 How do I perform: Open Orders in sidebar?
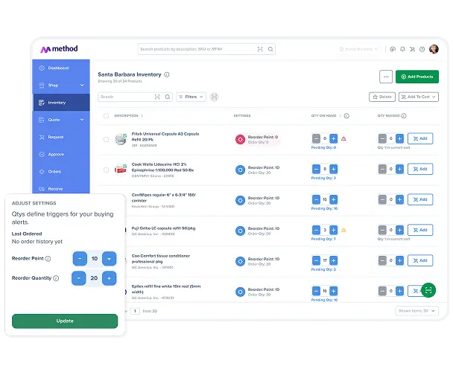pos(61,172)
